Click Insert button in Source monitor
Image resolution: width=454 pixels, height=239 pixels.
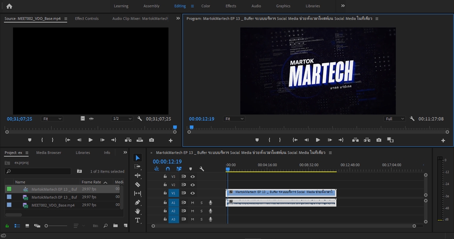pyautogui.click(x=128, y=140)
